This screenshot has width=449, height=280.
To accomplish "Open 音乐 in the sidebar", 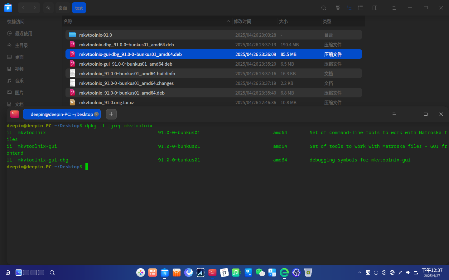I will click(19, 81).
